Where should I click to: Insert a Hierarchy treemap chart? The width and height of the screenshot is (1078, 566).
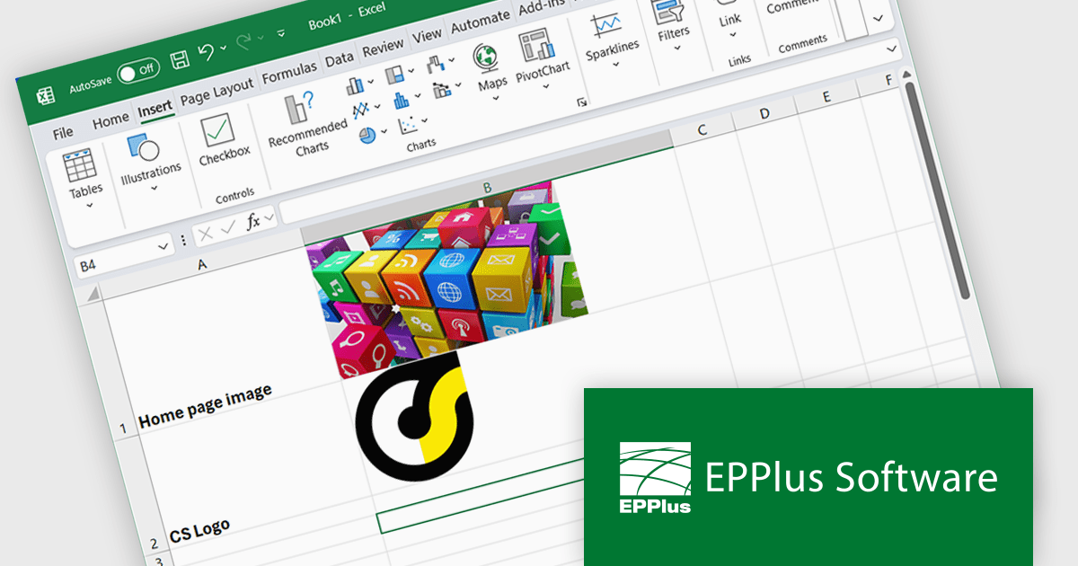(395, 74)
